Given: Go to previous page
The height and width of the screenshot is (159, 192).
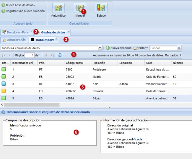Looking at the screenshot, I should [9, 55].
